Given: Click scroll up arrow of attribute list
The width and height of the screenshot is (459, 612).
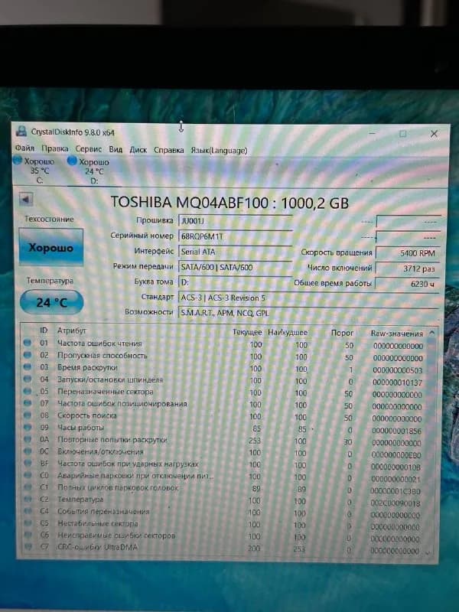Looking at the screenshot, I should [x=431, y=334].
